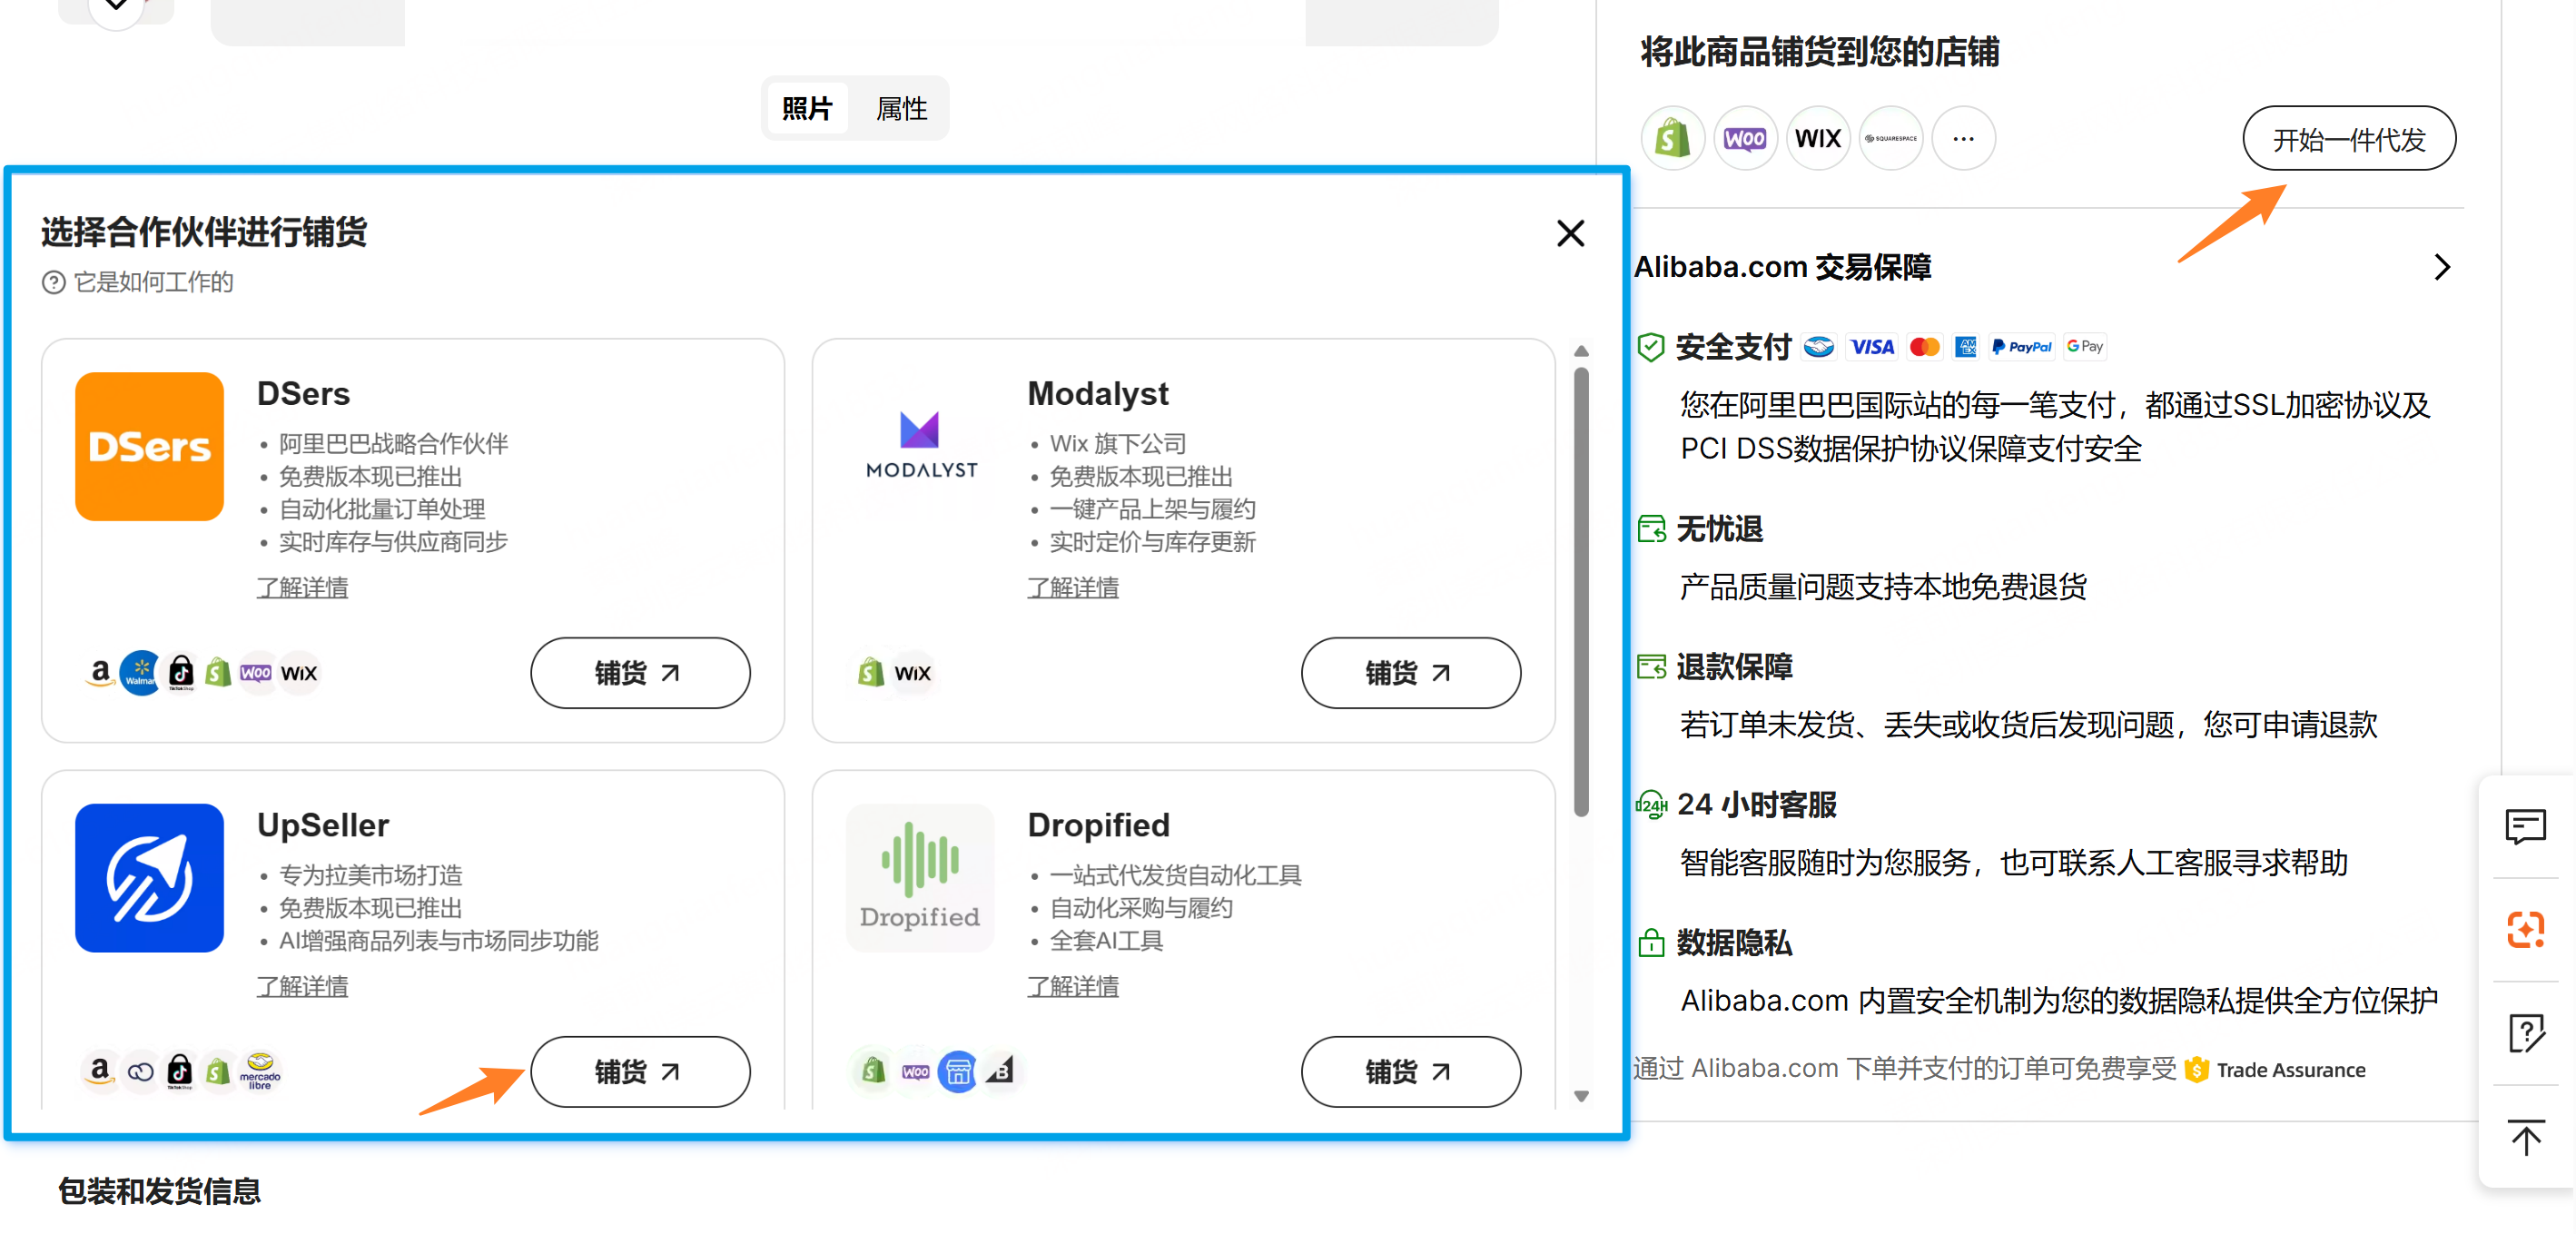This screenshot has width=2576, height=1234.
Task: Expand Alibaba.com 交易保障 chevron
Action: 2442,267
